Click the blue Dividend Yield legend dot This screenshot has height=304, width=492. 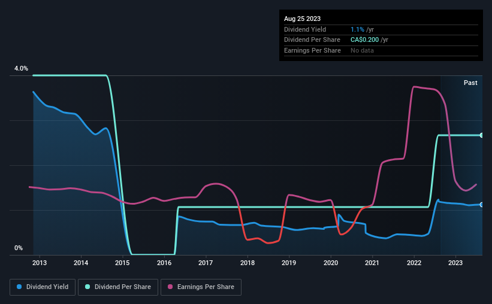point(19,287)
